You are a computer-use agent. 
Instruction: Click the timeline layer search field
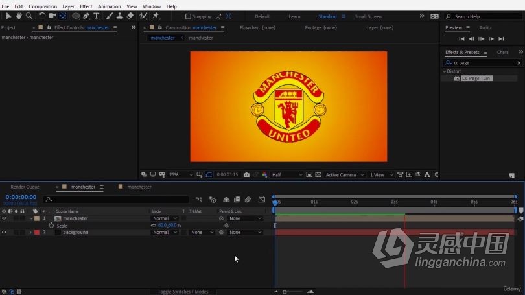click(x=116, y=200)
